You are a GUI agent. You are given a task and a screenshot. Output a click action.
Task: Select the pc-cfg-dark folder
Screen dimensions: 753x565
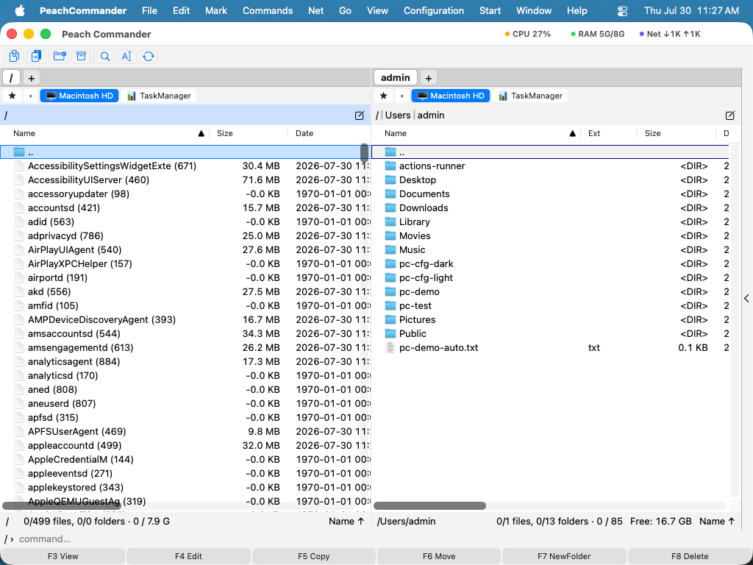[550, 264]
